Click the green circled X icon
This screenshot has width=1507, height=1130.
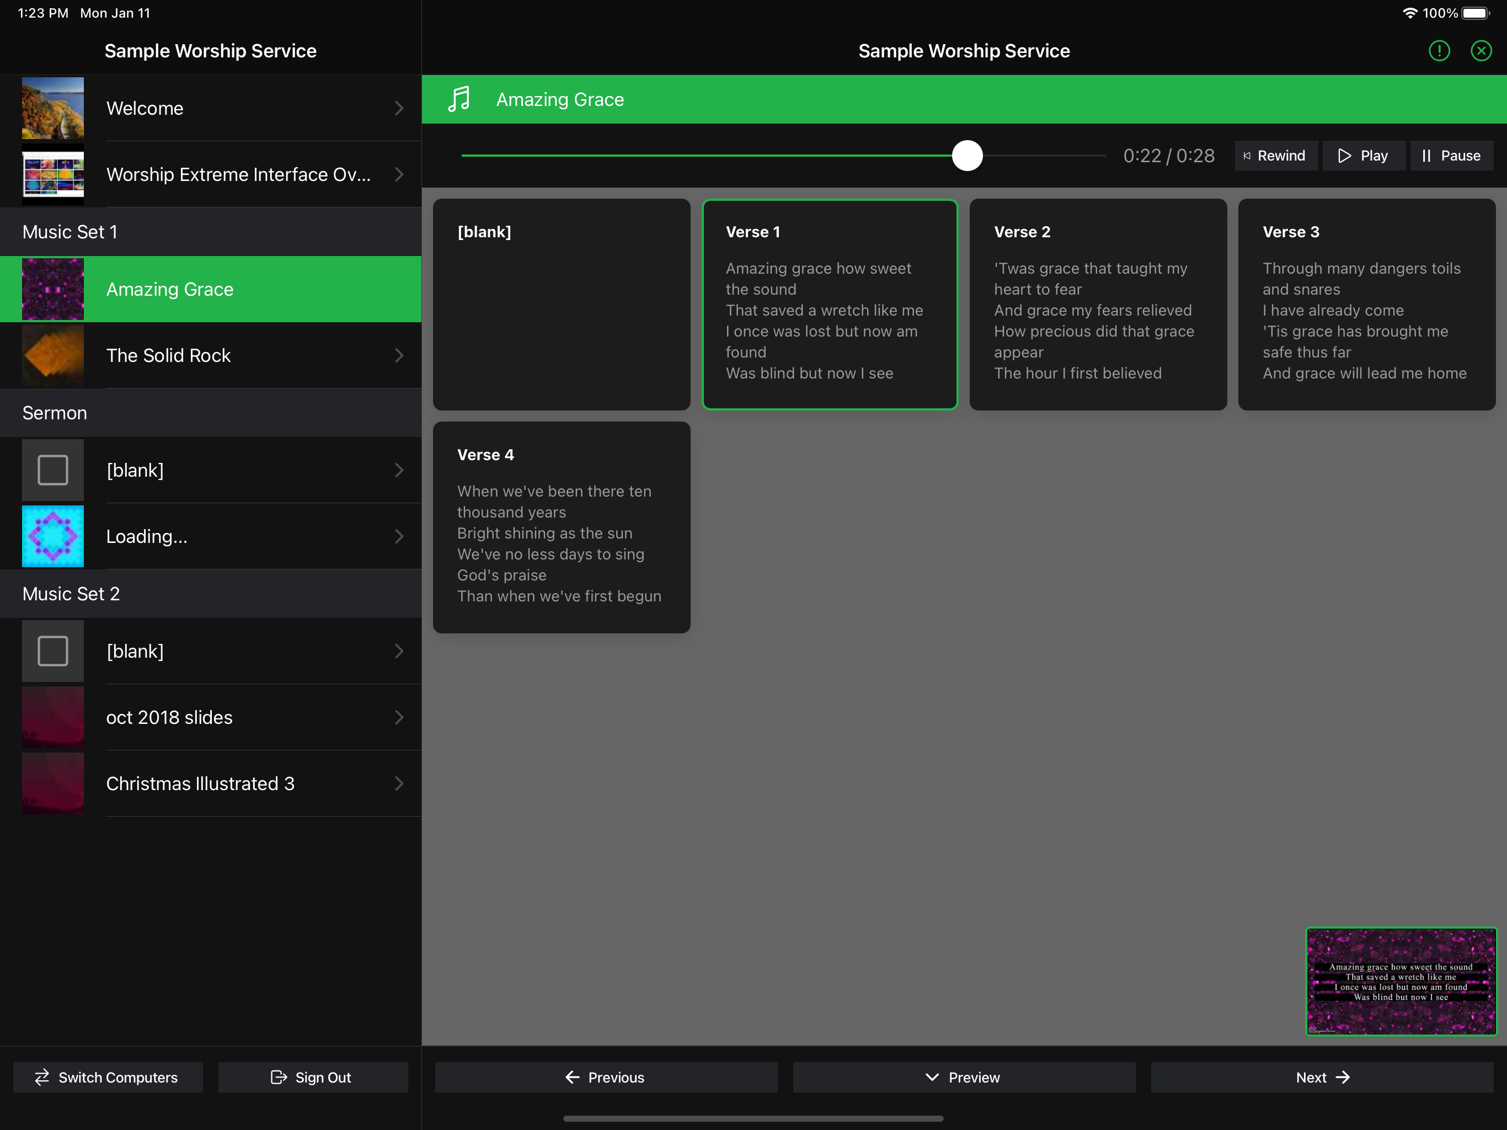1481,50
